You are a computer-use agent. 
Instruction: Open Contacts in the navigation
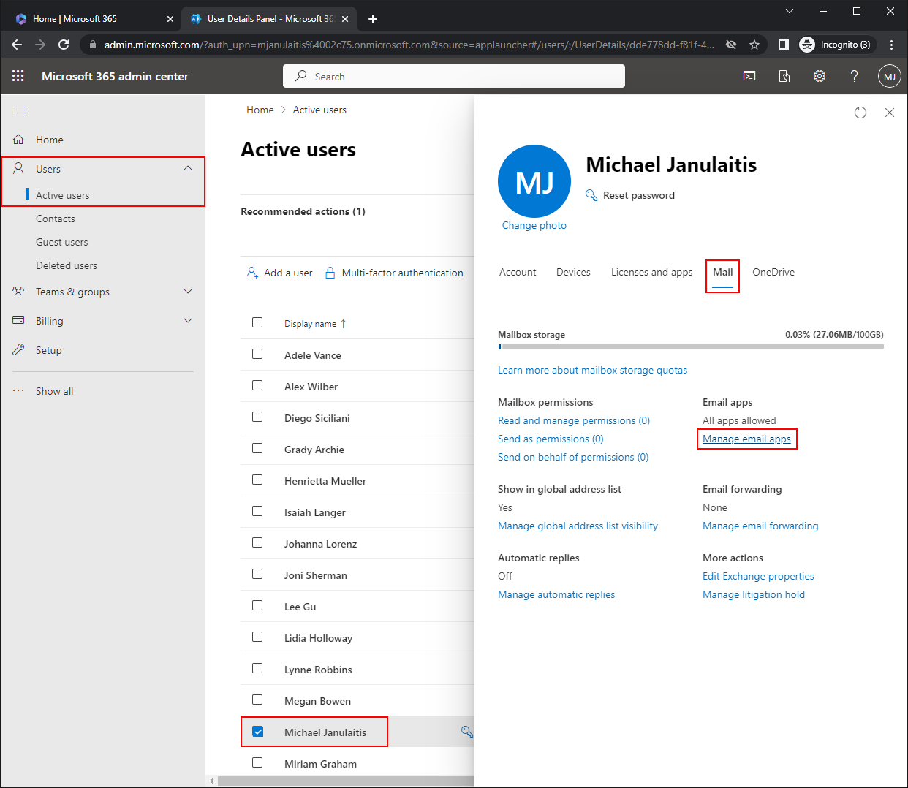56,219
